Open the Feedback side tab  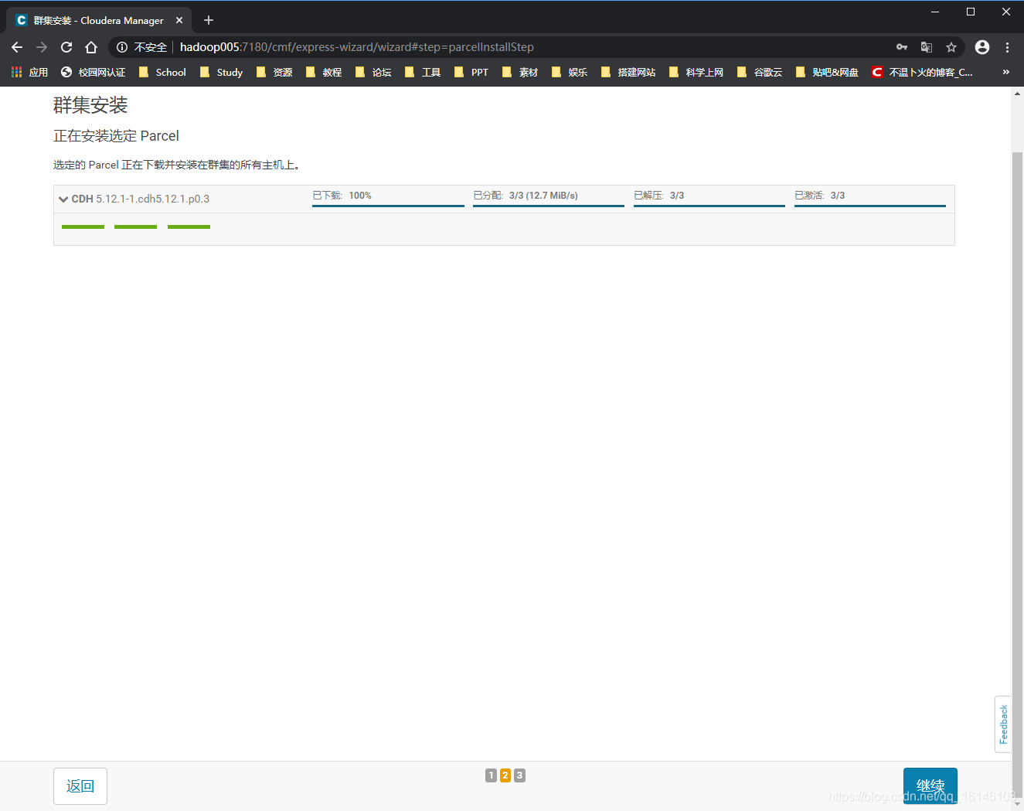coord(1003,724)
